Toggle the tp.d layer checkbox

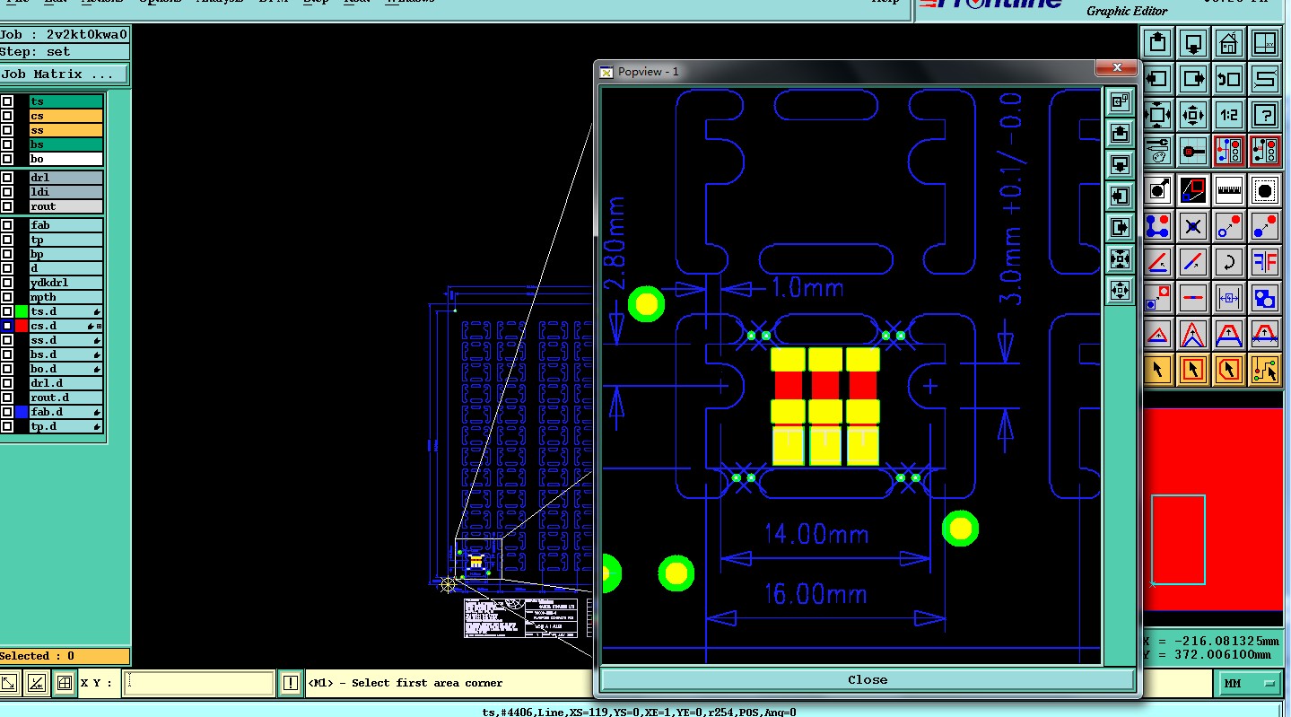point(7,426)
